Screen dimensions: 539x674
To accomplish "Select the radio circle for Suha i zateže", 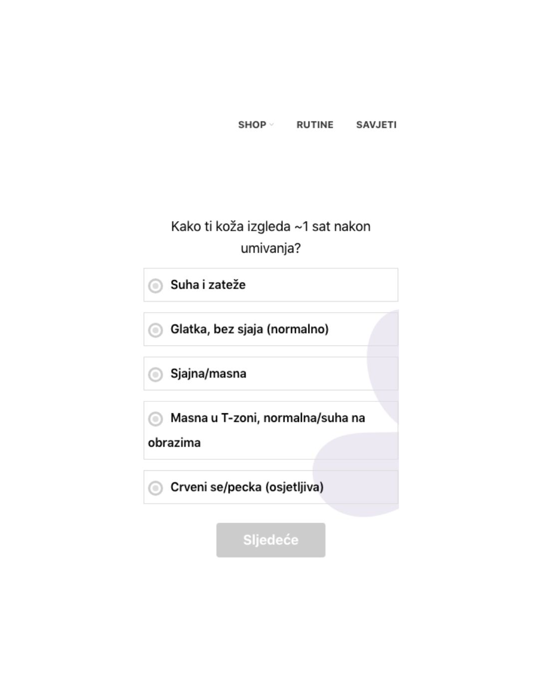I will tap(156, 286).
